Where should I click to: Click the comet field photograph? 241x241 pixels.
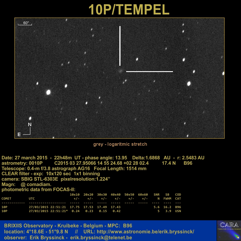[x=119, y=78]
